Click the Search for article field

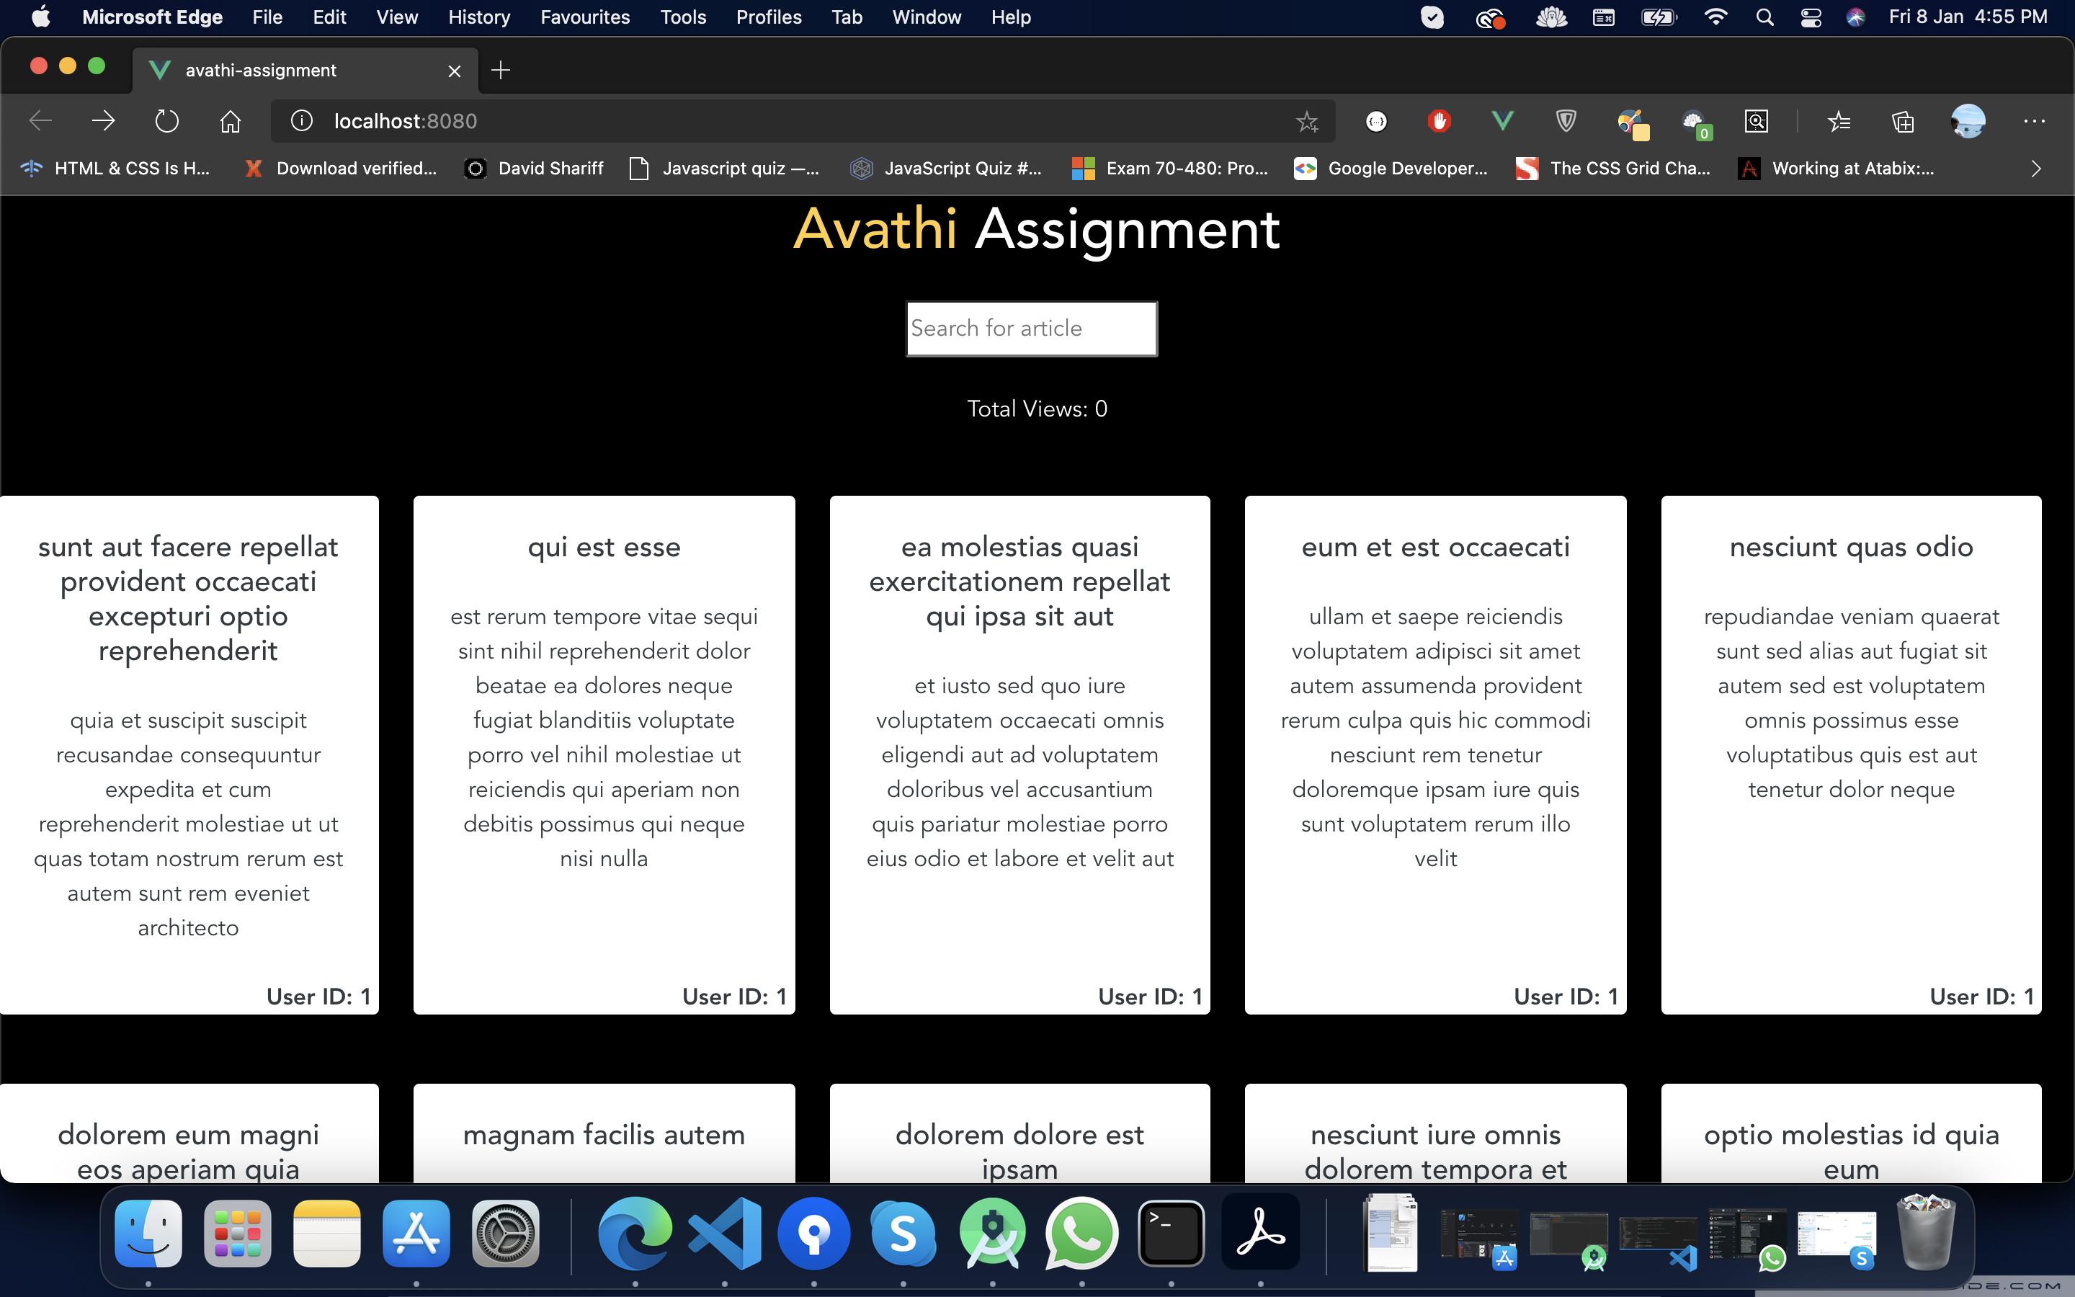(1030, 328)
